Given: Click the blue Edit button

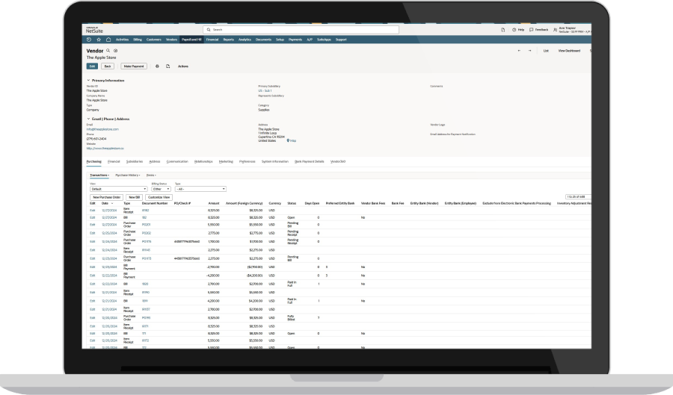Looking at the screenshot, I should click(92, 66).
